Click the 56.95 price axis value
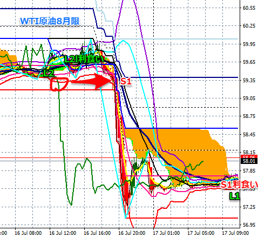This screenshot has height=237, width=258. (249, 225)
